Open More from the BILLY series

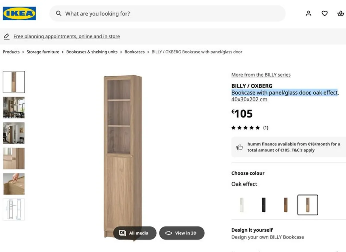click(x=261, y=75)
